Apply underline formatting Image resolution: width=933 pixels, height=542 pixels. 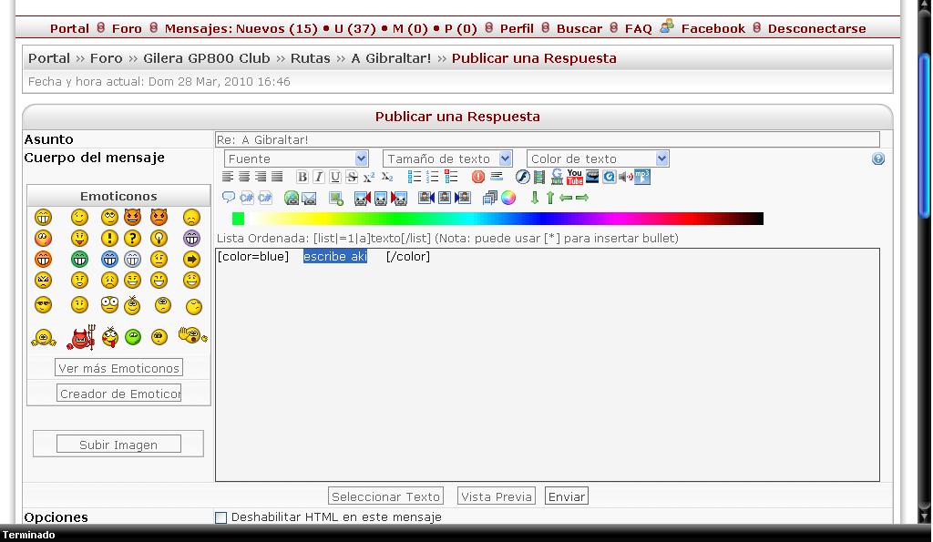point(335,178)
